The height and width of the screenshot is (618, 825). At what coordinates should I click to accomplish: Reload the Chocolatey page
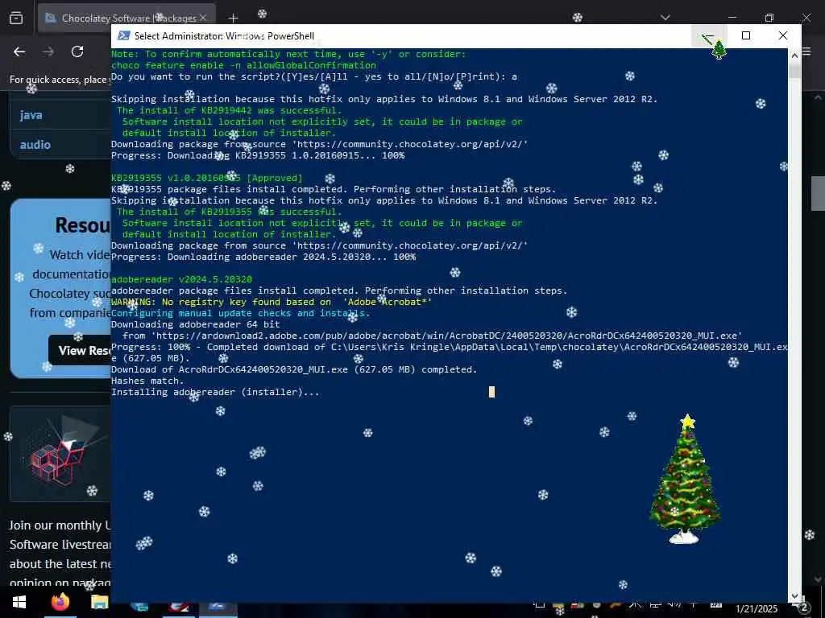[x=77, y=51]
